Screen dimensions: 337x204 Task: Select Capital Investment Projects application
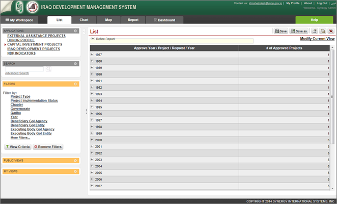click(35, 44)
